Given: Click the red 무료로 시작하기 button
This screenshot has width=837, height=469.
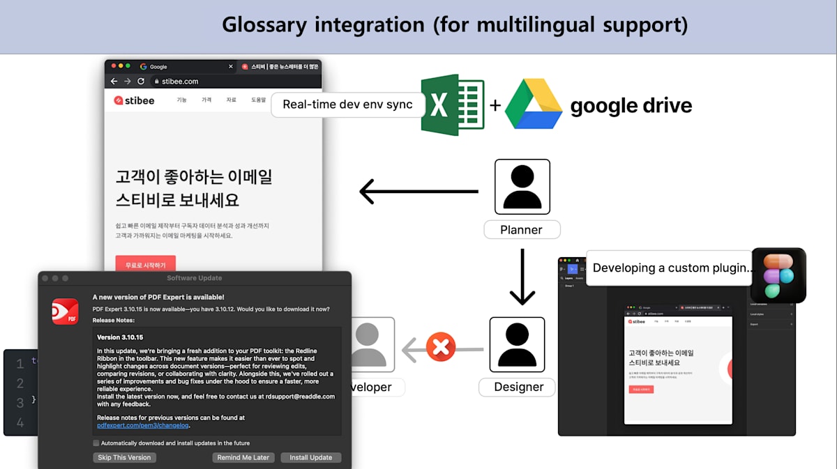Looking at the screenshot, I should tap(145, 264).
